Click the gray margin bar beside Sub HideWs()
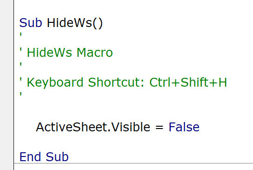253x170 pixels. [7, 23]
